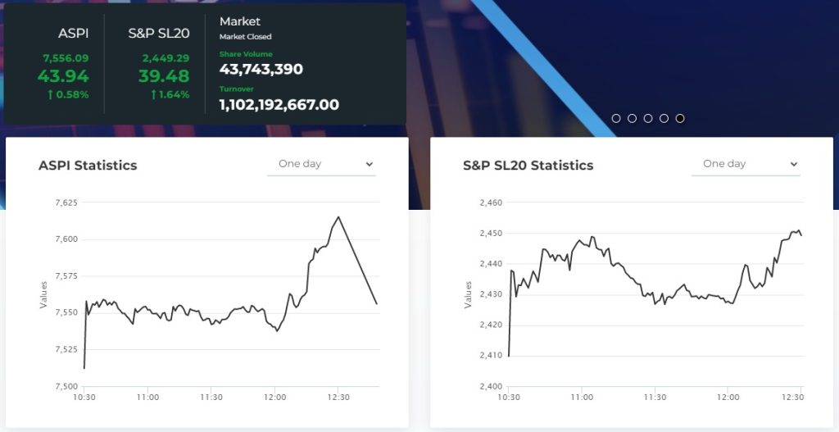Open the S&P SL20 ticker label
839x432 pixels.
(159, 34)
